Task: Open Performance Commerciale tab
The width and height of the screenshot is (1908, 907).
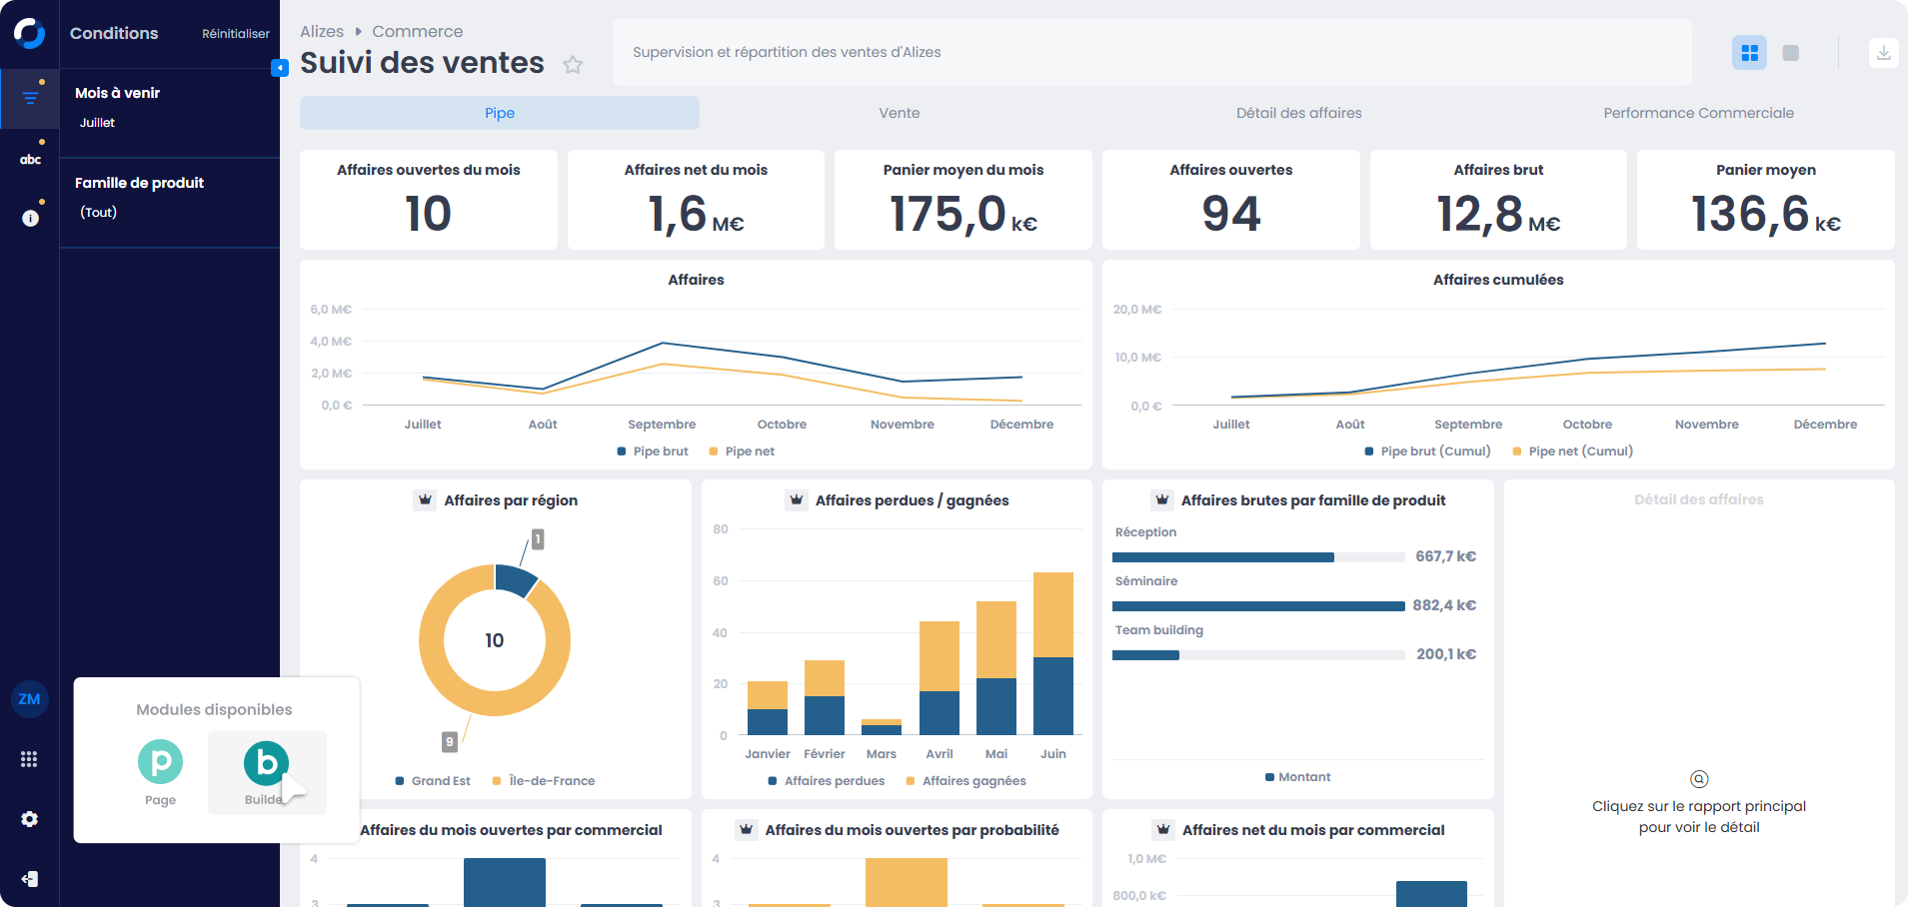Action: [x=1697, y=113]
